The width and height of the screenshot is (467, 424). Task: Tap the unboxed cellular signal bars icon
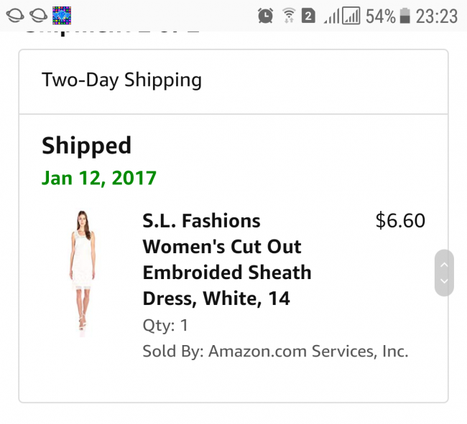coord(330,15)
